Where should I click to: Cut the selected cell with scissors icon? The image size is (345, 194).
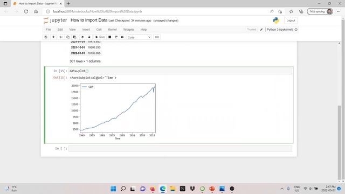61,37
